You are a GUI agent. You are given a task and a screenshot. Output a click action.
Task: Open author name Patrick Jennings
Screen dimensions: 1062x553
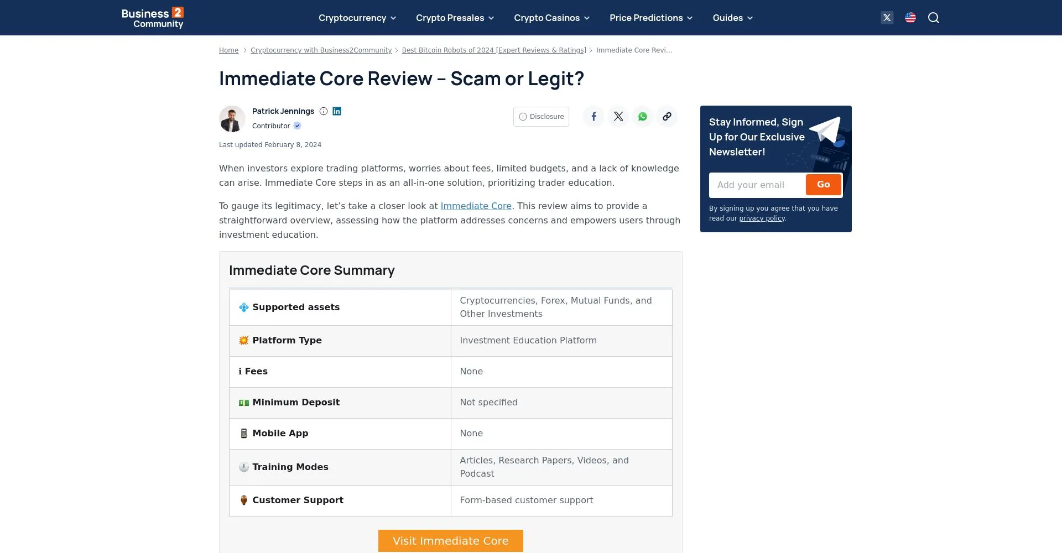pos(283,111)
